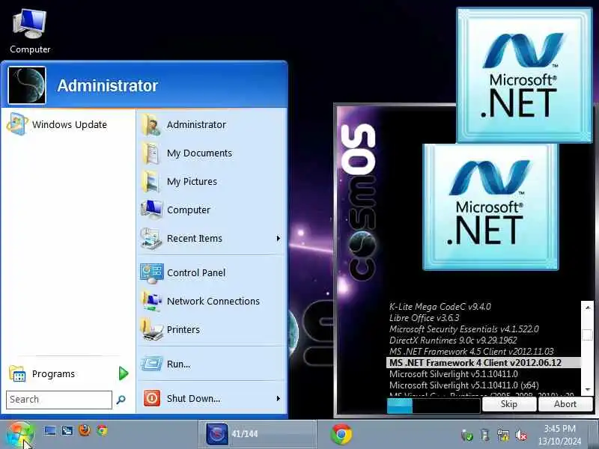Image resolution: width=599 pixels, height=449 pixels.
Task: Expand the Shut Down options arrow
Action: (x=279, y=398)
